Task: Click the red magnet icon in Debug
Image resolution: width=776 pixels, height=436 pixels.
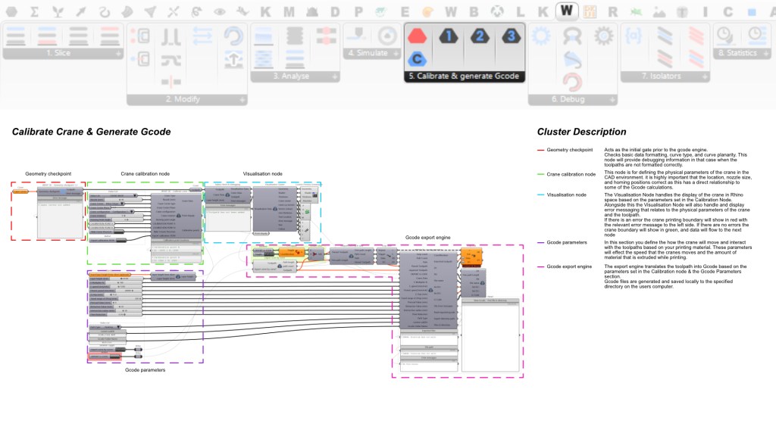Action: 572,81
